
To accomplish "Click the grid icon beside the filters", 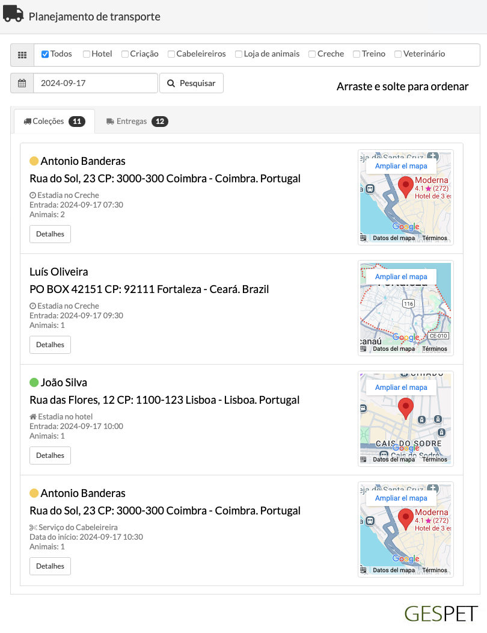I will (x=22, y=55).
